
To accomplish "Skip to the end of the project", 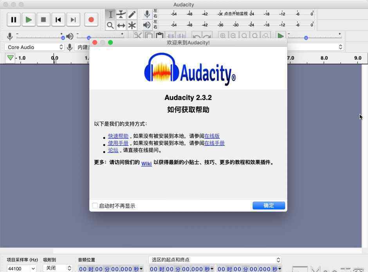I will 73,20.
